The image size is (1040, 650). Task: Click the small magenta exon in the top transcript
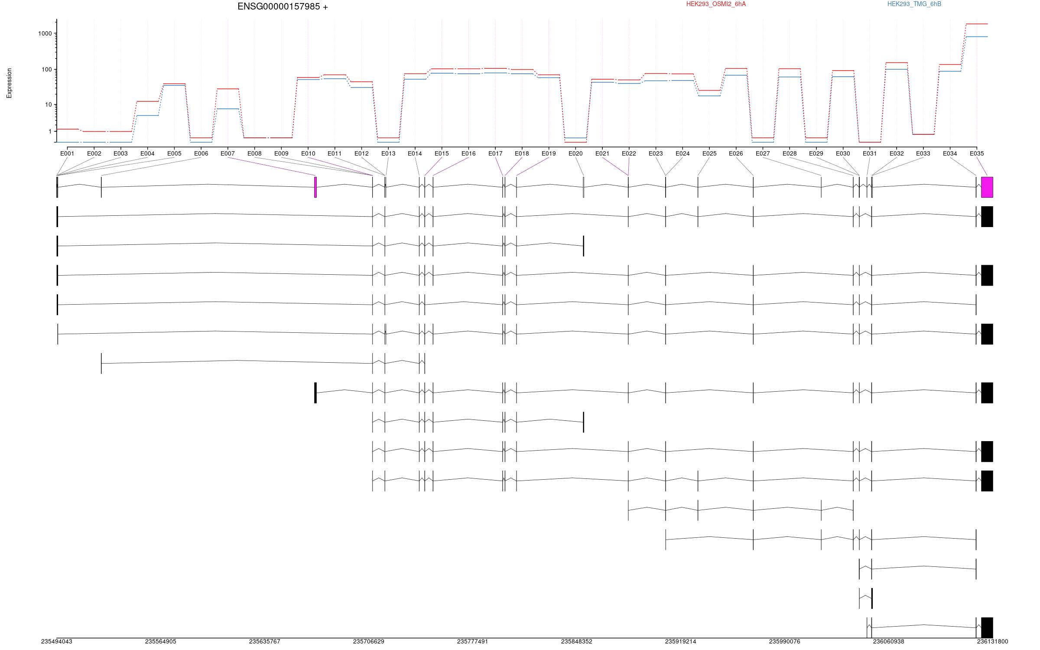tap(315, 187)
